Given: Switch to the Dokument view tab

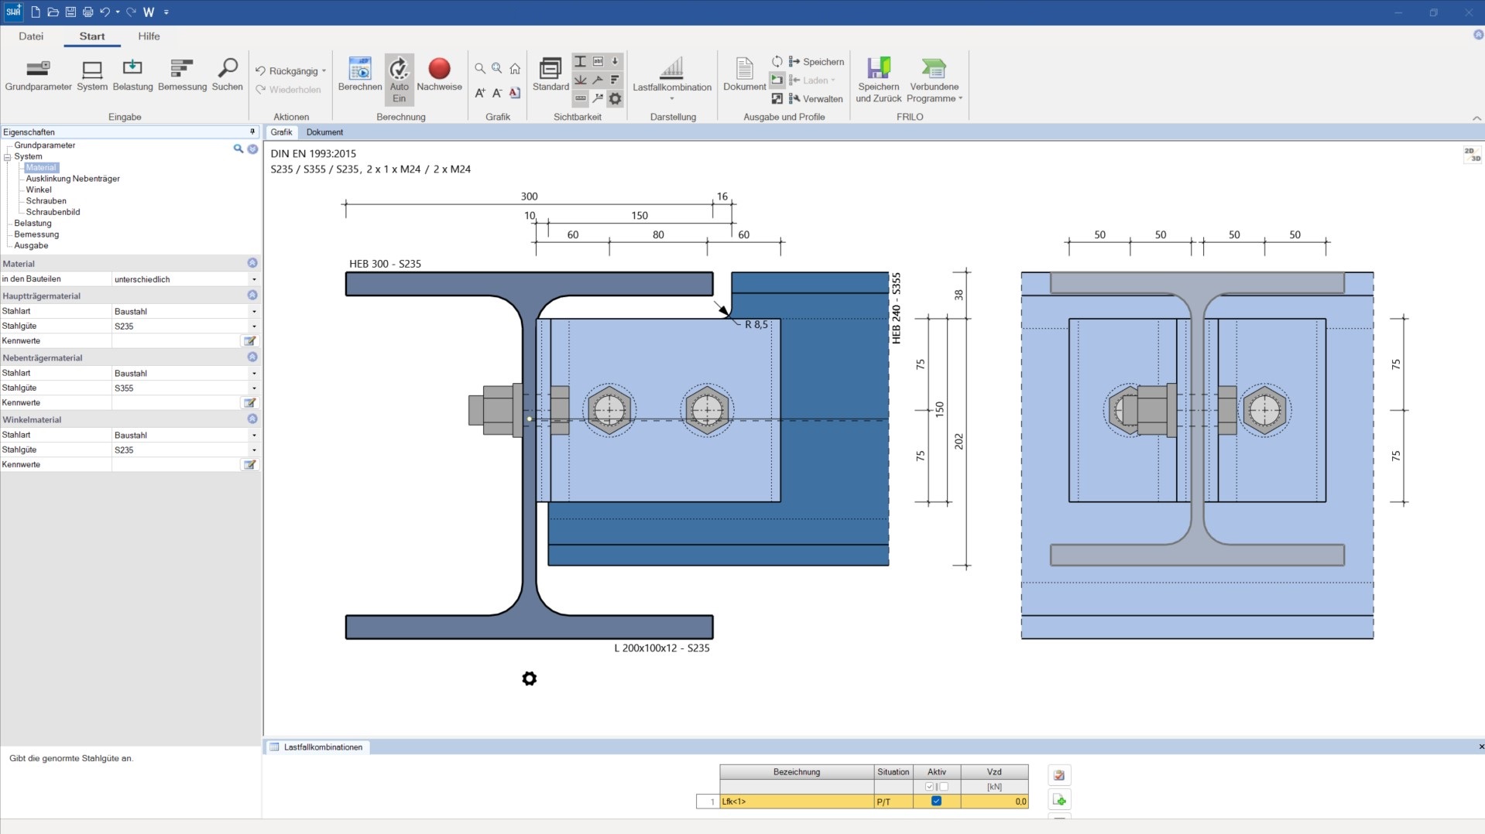Looking at the screenshot, I should 324,132.
